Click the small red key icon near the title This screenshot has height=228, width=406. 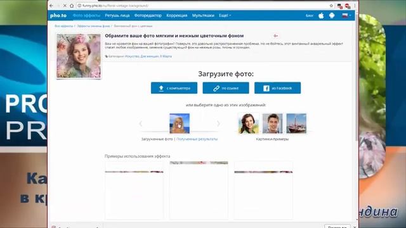pos(276,35)
